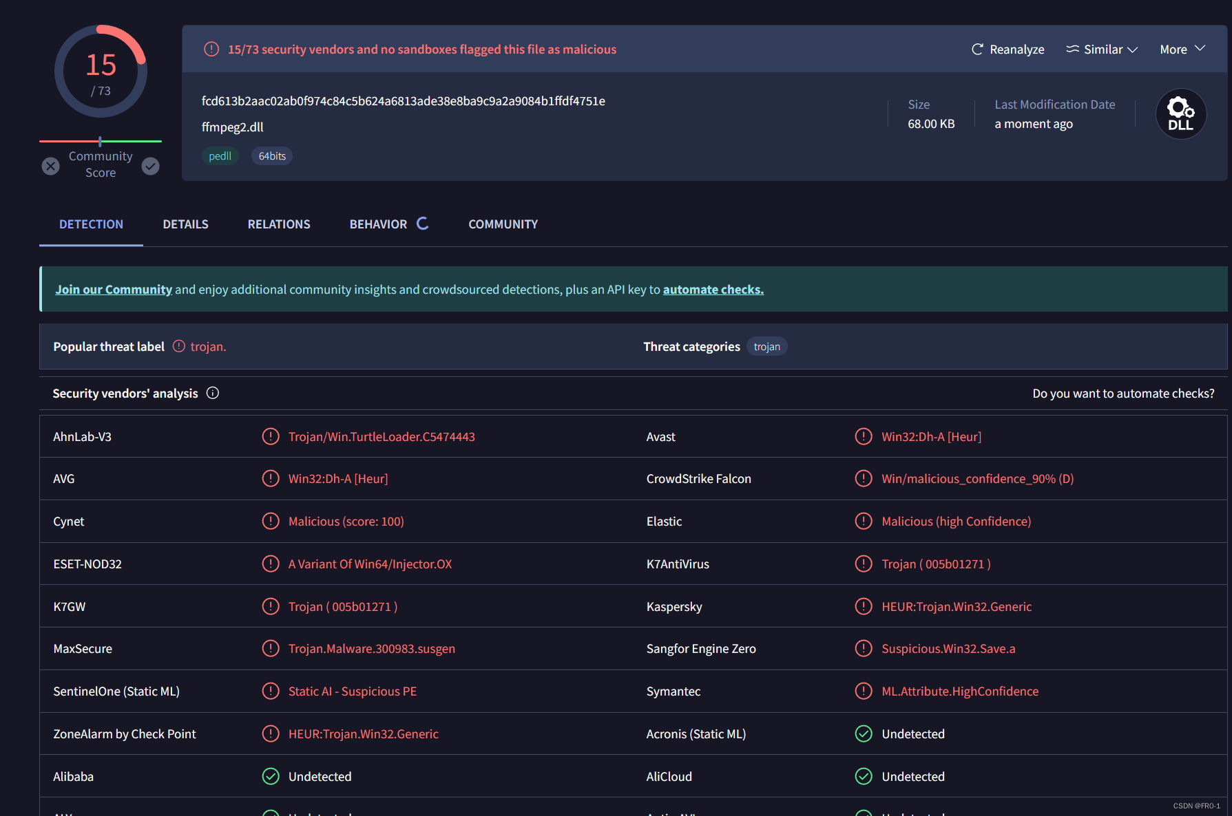Click the alert icon in the Elastic row
1232x816 pixels.
pos(864,521)
